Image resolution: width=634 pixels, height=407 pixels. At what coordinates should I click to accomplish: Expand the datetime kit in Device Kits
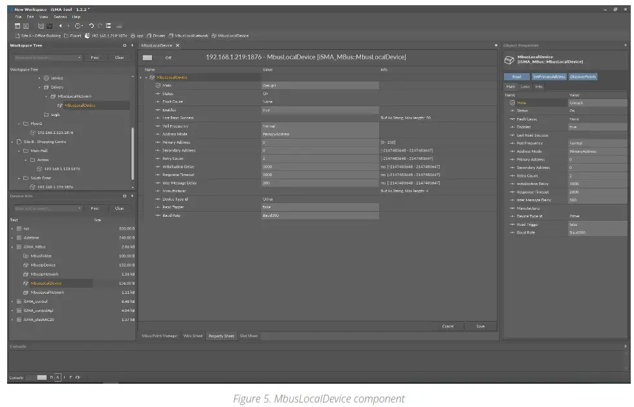[x=12, y=238]
